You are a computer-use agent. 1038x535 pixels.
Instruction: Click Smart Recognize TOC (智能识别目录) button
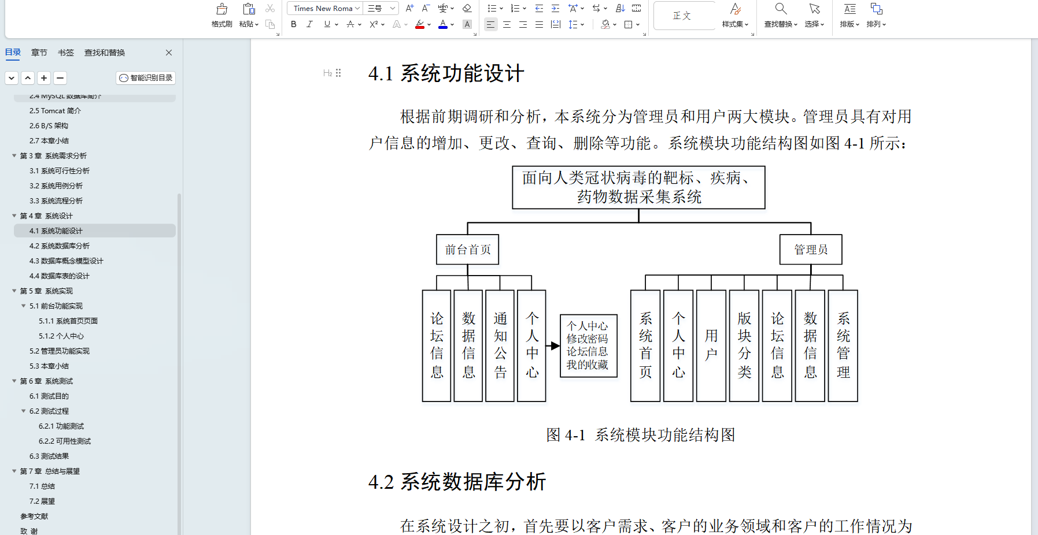point(146,78)
